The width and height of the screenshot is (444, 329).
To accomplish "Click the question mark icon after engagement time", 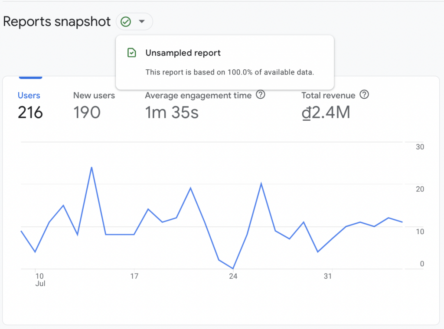I will coord(261,95).
